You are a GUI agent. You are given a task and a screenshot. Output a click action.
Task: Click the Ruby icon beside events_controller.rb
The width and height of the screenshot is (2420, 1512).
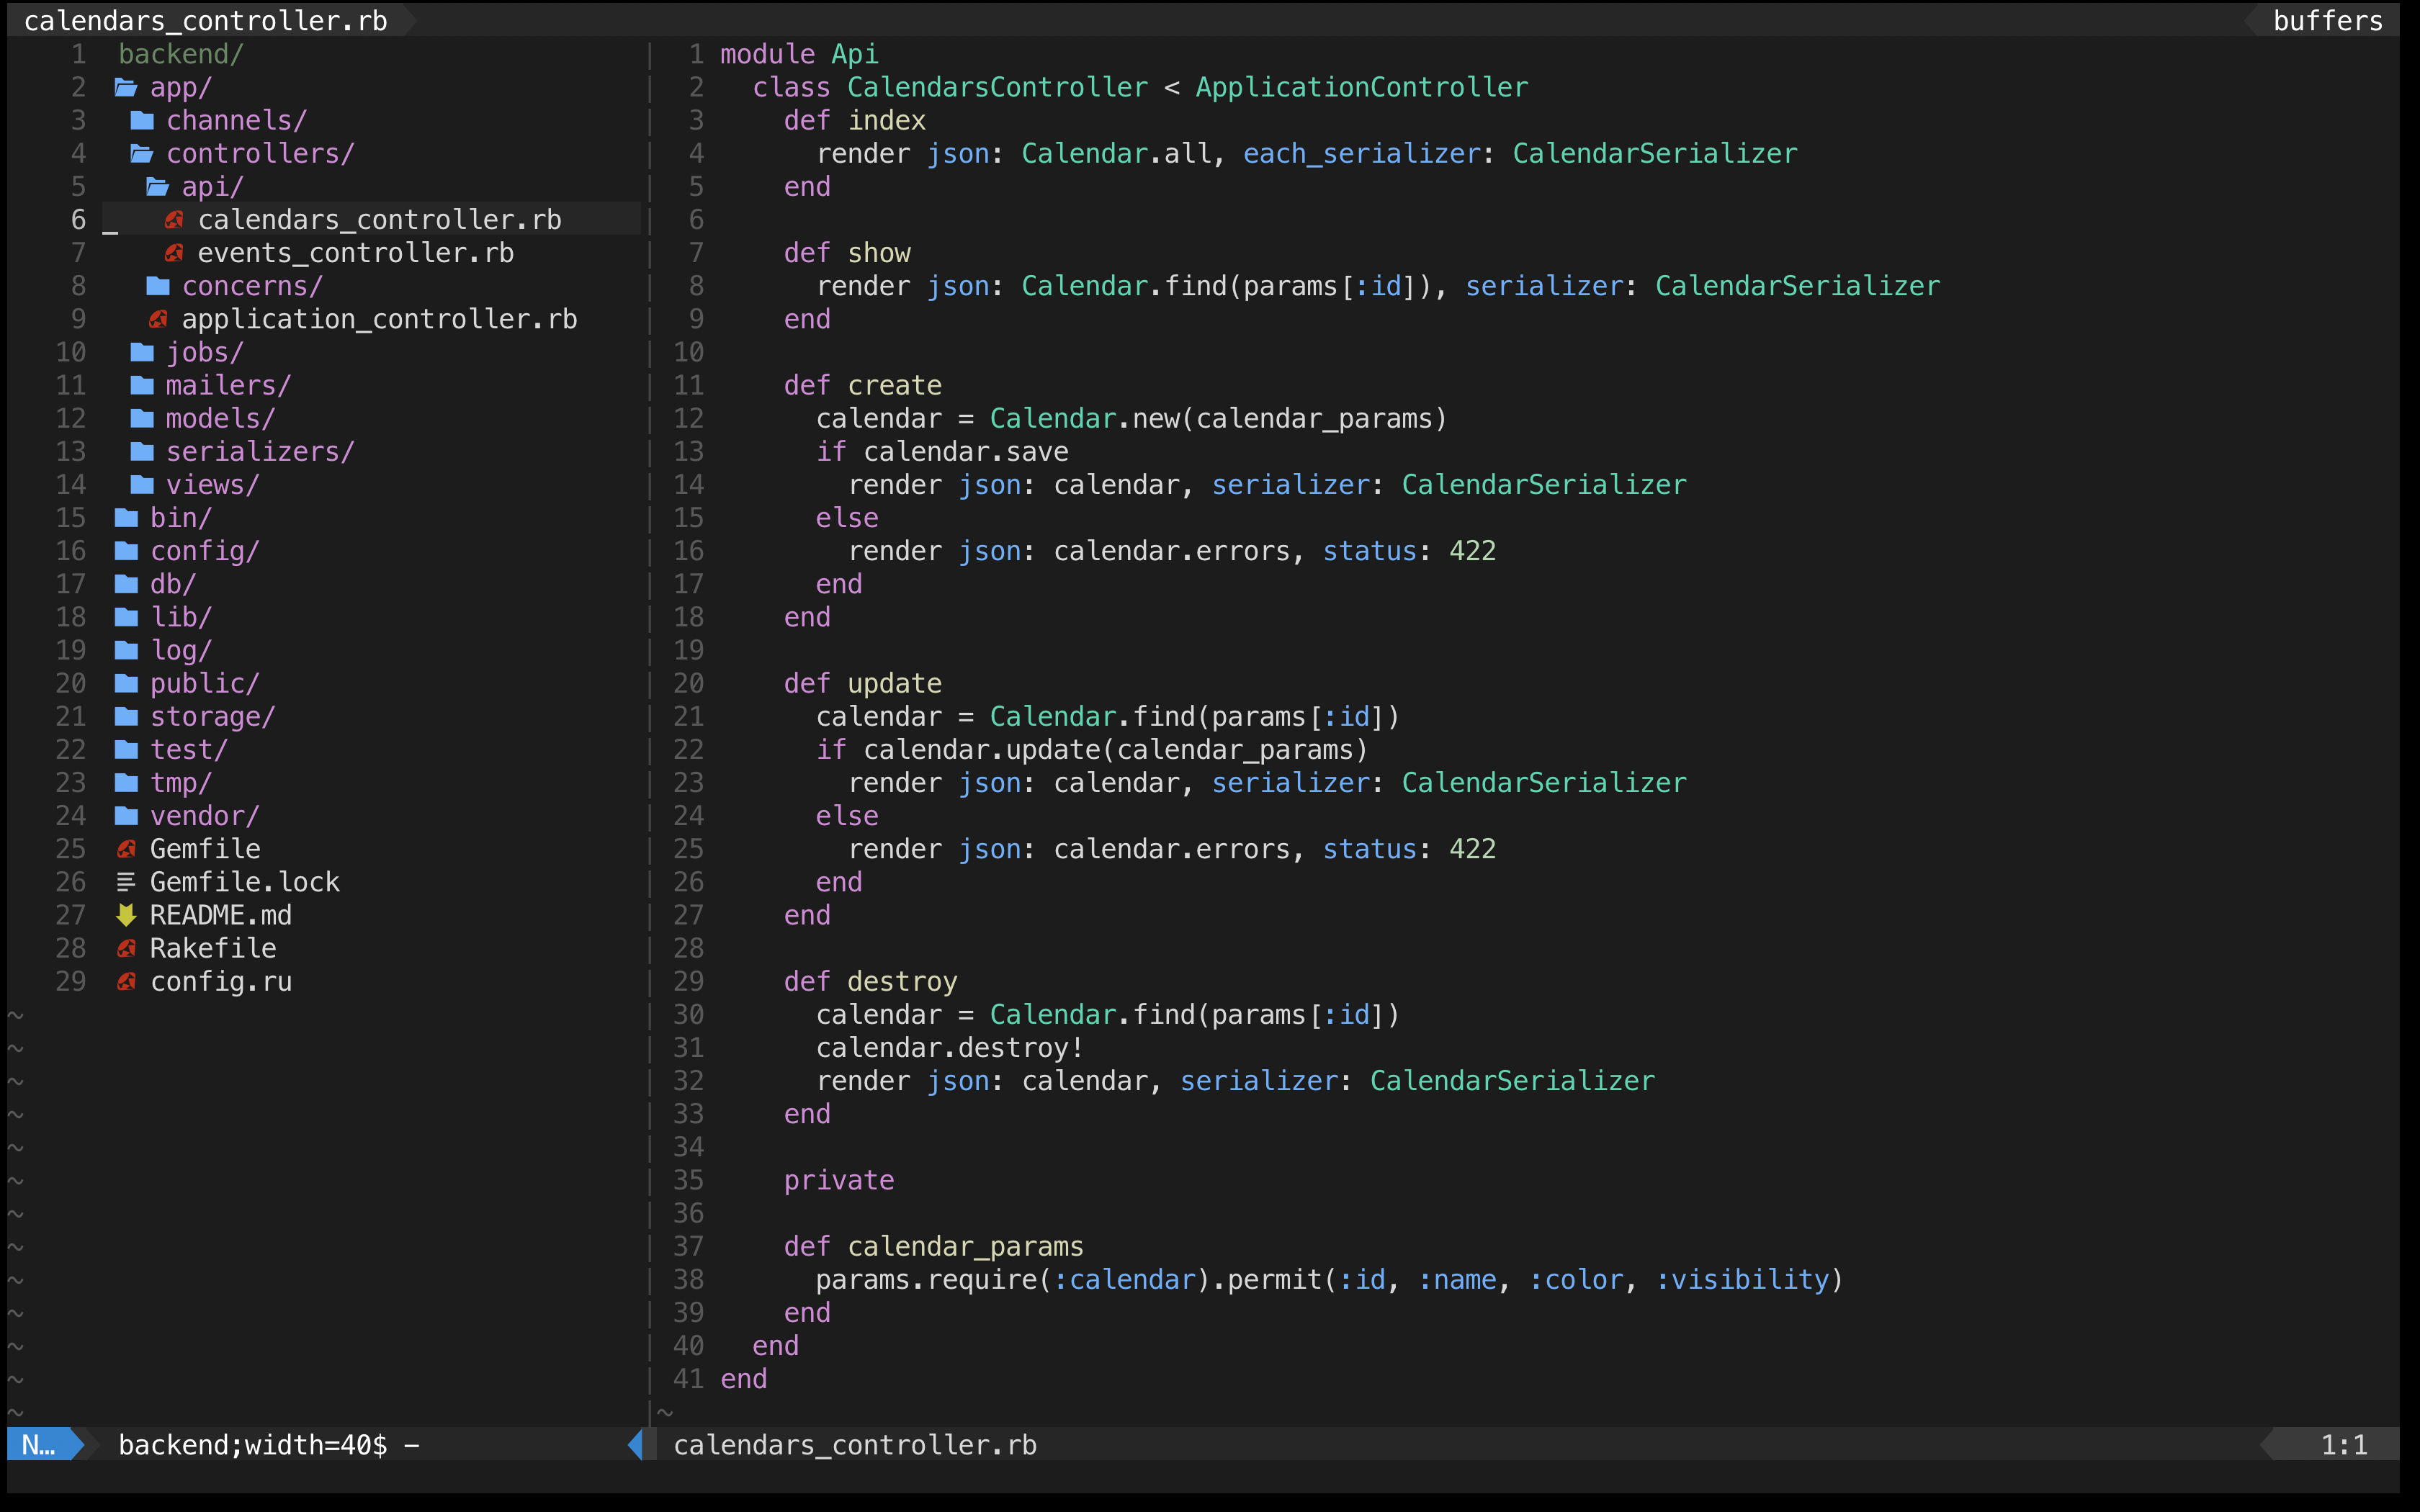[175, 252]
